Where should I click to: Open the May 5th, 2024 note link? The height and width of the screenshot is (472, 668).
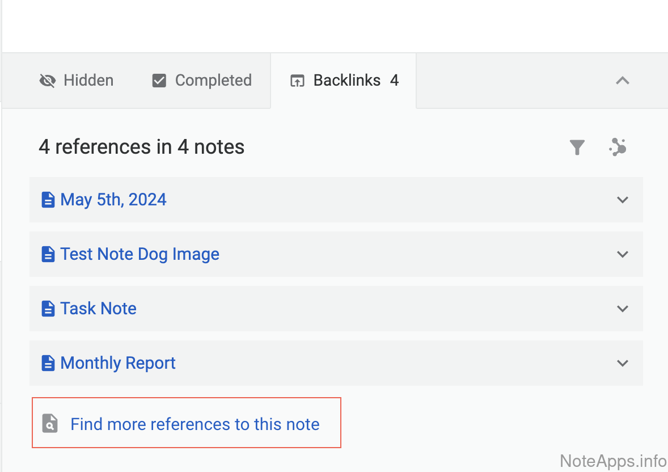tap(113, 200)
